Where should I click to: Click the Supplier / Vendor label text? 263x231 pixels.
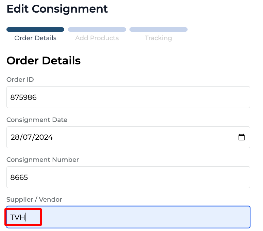(x=34, y=200)
